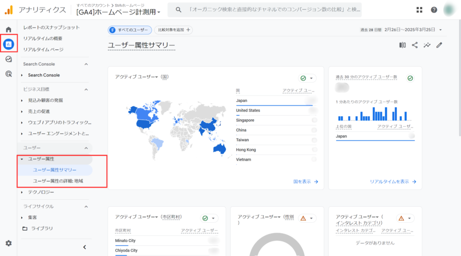Open リアルタイムの概要

43,39
